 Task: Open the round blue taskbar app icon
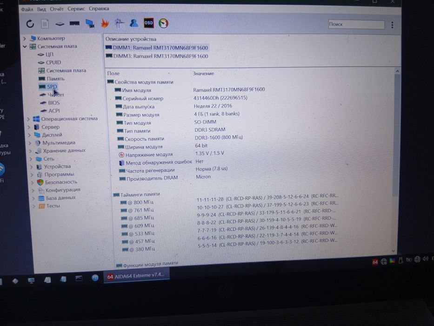click(x=95, y=278)
